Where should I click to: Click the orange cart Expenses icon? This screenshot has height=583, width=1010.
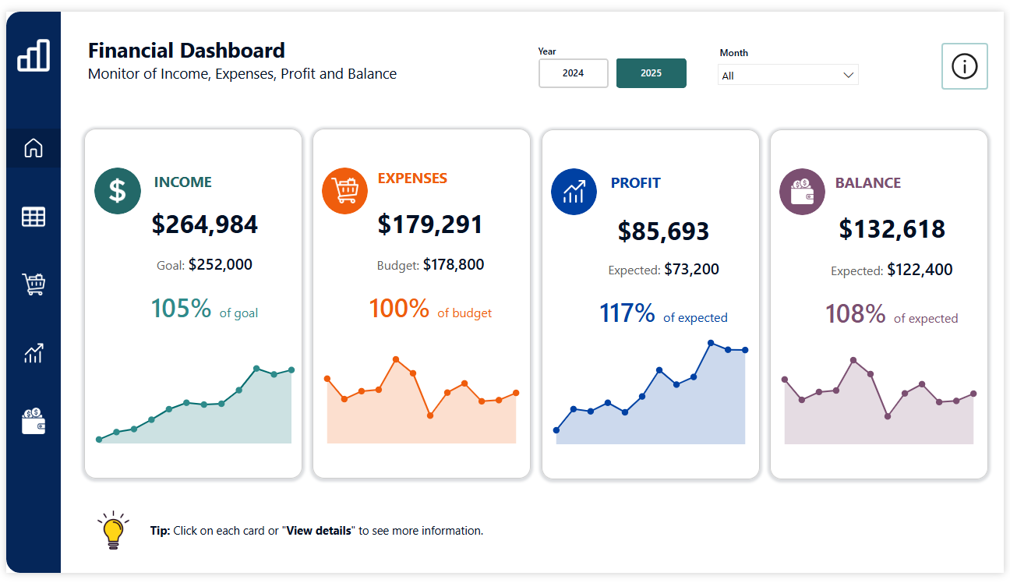(345, 190)
